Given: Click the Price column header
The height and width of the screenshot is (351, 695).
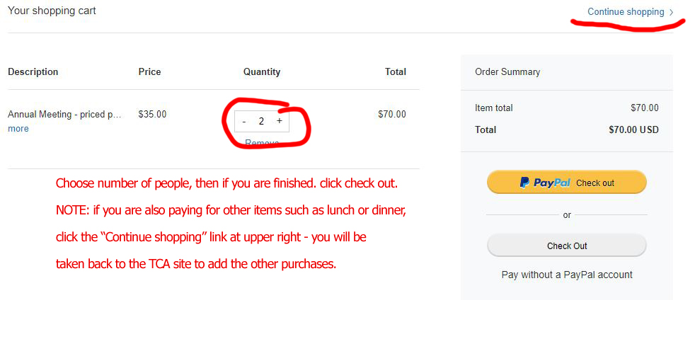Looking at the screenshot, I should (x=149, y=71).
